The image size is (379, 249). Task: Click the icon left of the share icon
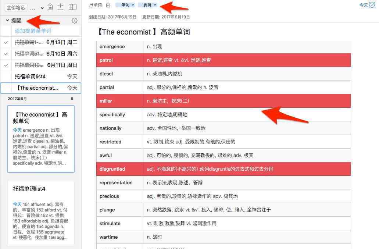pos(50,7)
